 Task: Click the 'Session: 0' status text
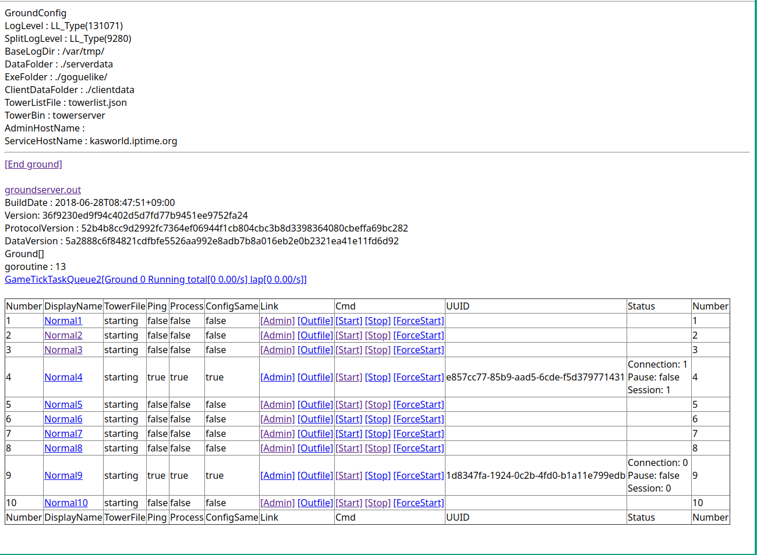coord(649,488)
